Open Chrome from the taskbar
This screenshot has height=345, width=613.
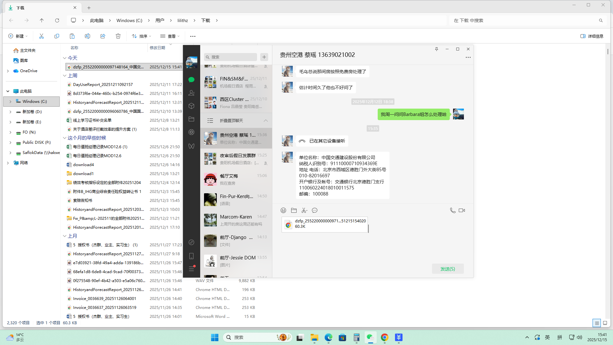pyautogui.click(x=384, y=337)
